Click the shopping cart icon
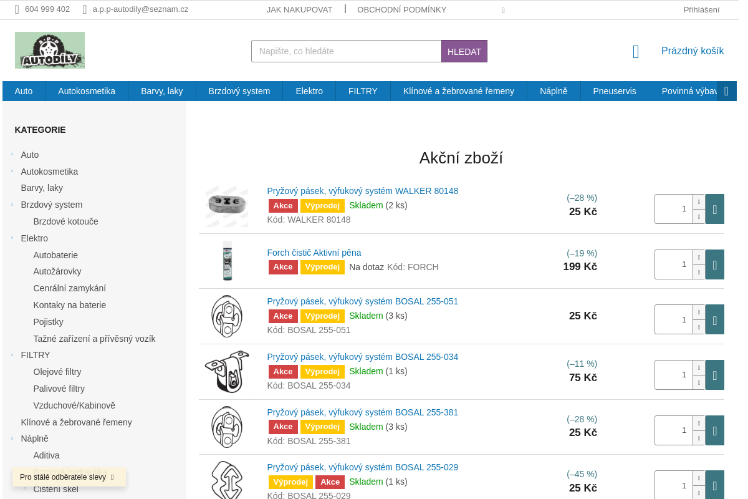The image size is (748, 499). 636,52
